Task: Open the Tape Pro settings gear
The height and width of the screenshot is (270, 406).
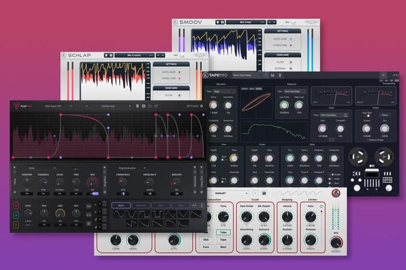Action: click(384, 75)
